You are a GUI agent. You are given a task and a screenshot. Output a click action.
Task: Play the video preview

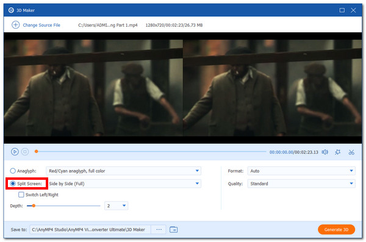[x=15, y=152]
